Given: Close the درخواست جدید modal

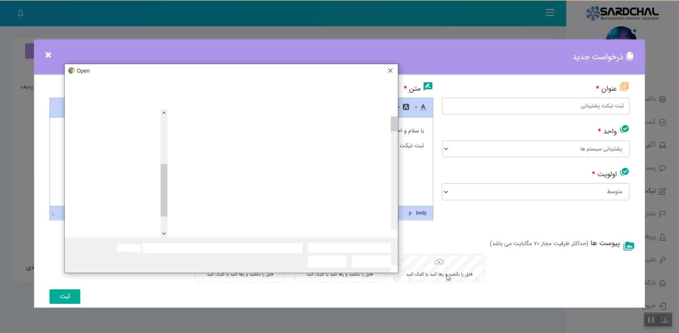Looking at the screenshot, I should point(48,55).
